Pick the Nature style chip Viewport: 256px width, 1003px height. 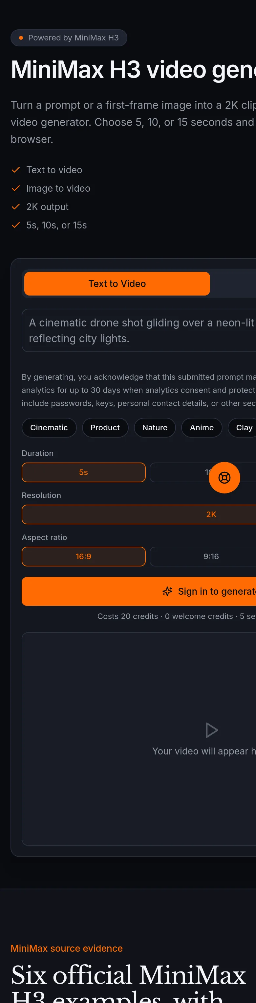155,427
